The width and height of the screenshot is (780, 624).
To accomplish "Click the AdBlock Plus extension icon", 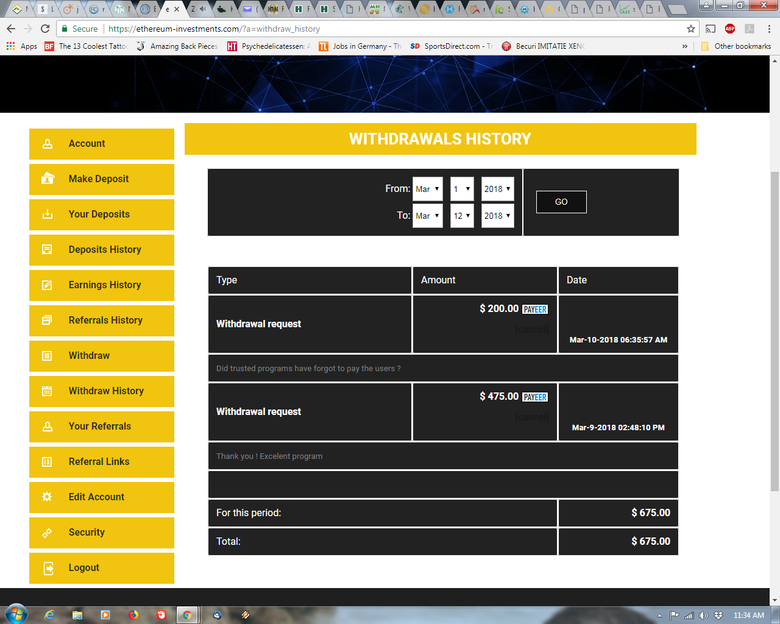I will [x=730, y=29].
